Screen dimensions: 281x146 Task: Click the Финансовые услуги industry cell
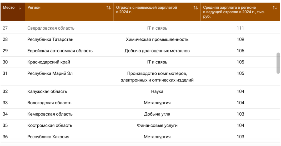point(157,125)
